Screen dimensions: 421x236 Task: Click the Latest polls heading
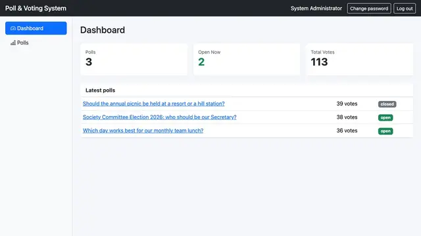click(x=100, y=90)
